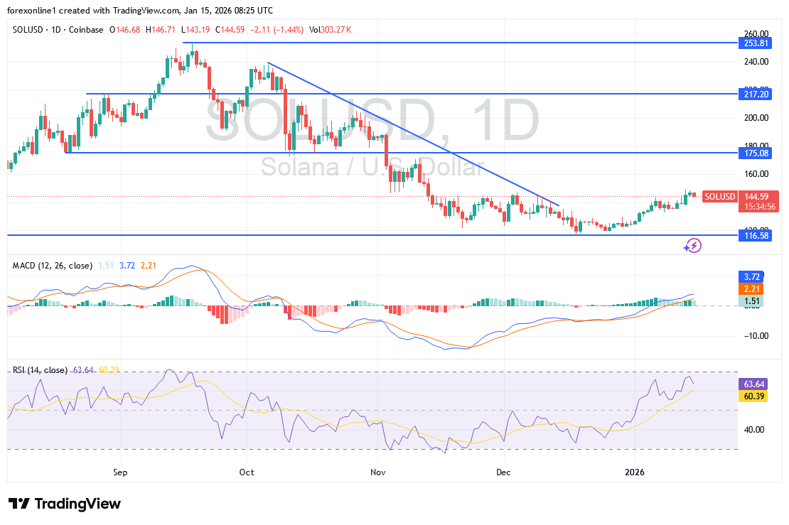The width and height of the screenshot is (789, 525).
Task: Click the 116.58 support level label
Action: point(755,236)
